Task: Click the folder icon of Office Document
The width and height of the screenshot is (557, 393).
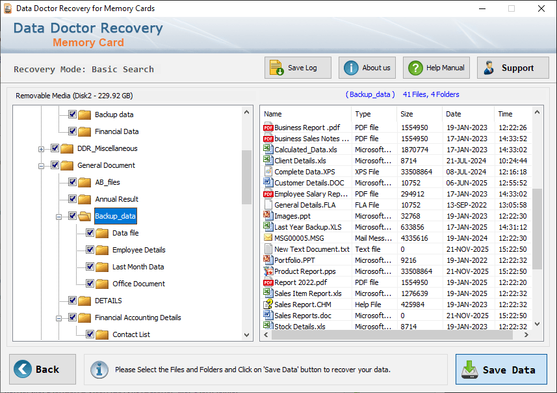Action: pos(102,284)
